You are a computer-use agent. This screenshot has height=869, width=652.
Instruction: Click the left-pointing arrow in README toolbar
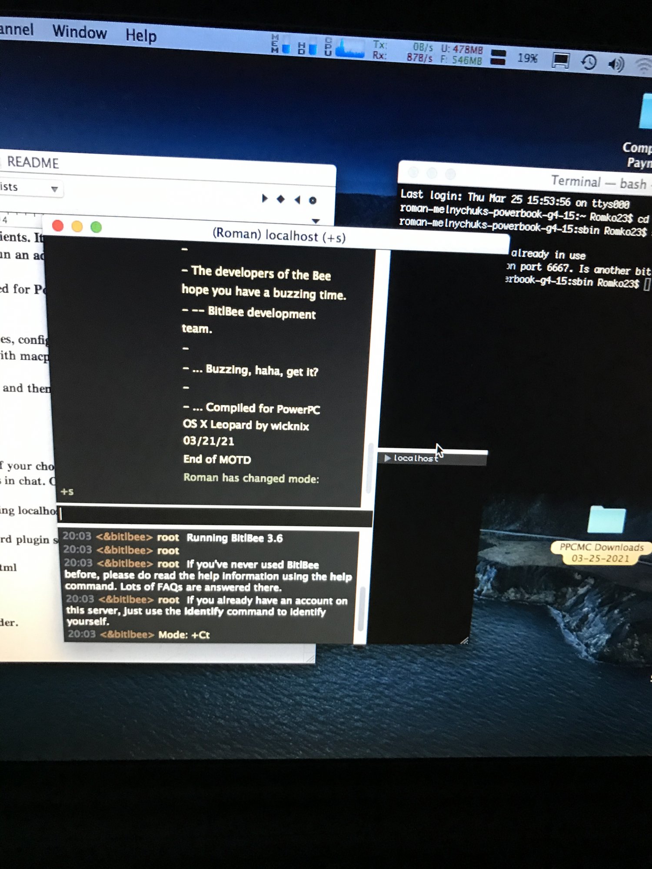coord(297,200)
